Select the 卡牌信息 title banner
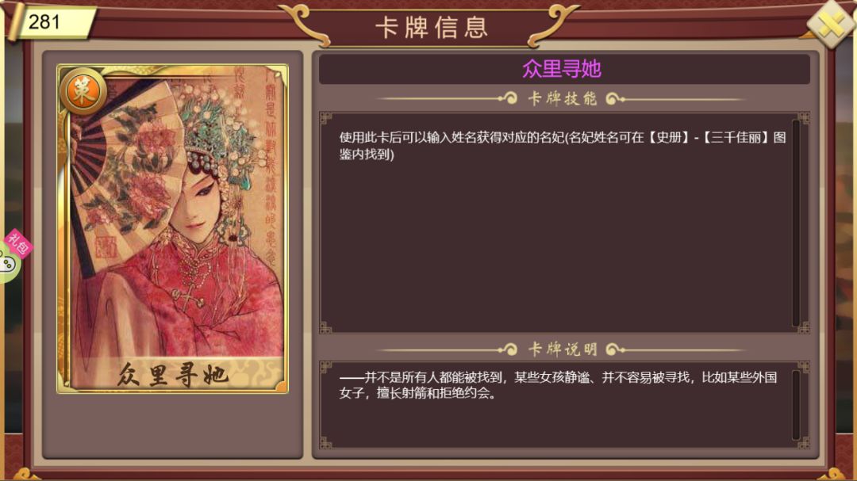Screen dimensions: 857x481 pos(431,27)
